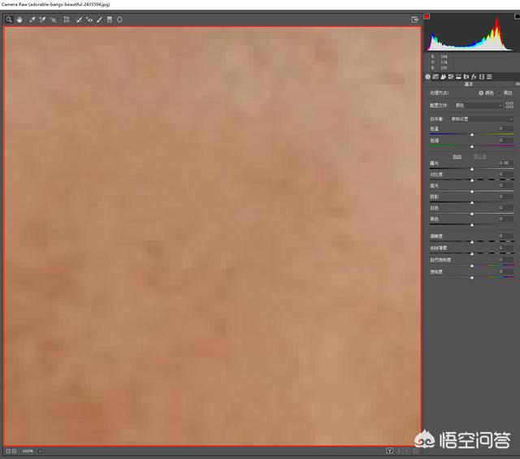Viewport: 520px width, 459px height.
Task: Adjust the 高光 highlights slider
Action: click(471, 192)
